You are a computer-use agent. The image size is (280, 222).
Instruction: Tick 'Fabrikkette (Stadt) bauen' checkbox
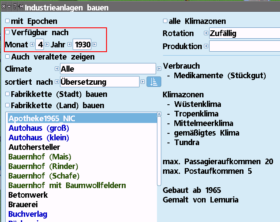(7, 94)
